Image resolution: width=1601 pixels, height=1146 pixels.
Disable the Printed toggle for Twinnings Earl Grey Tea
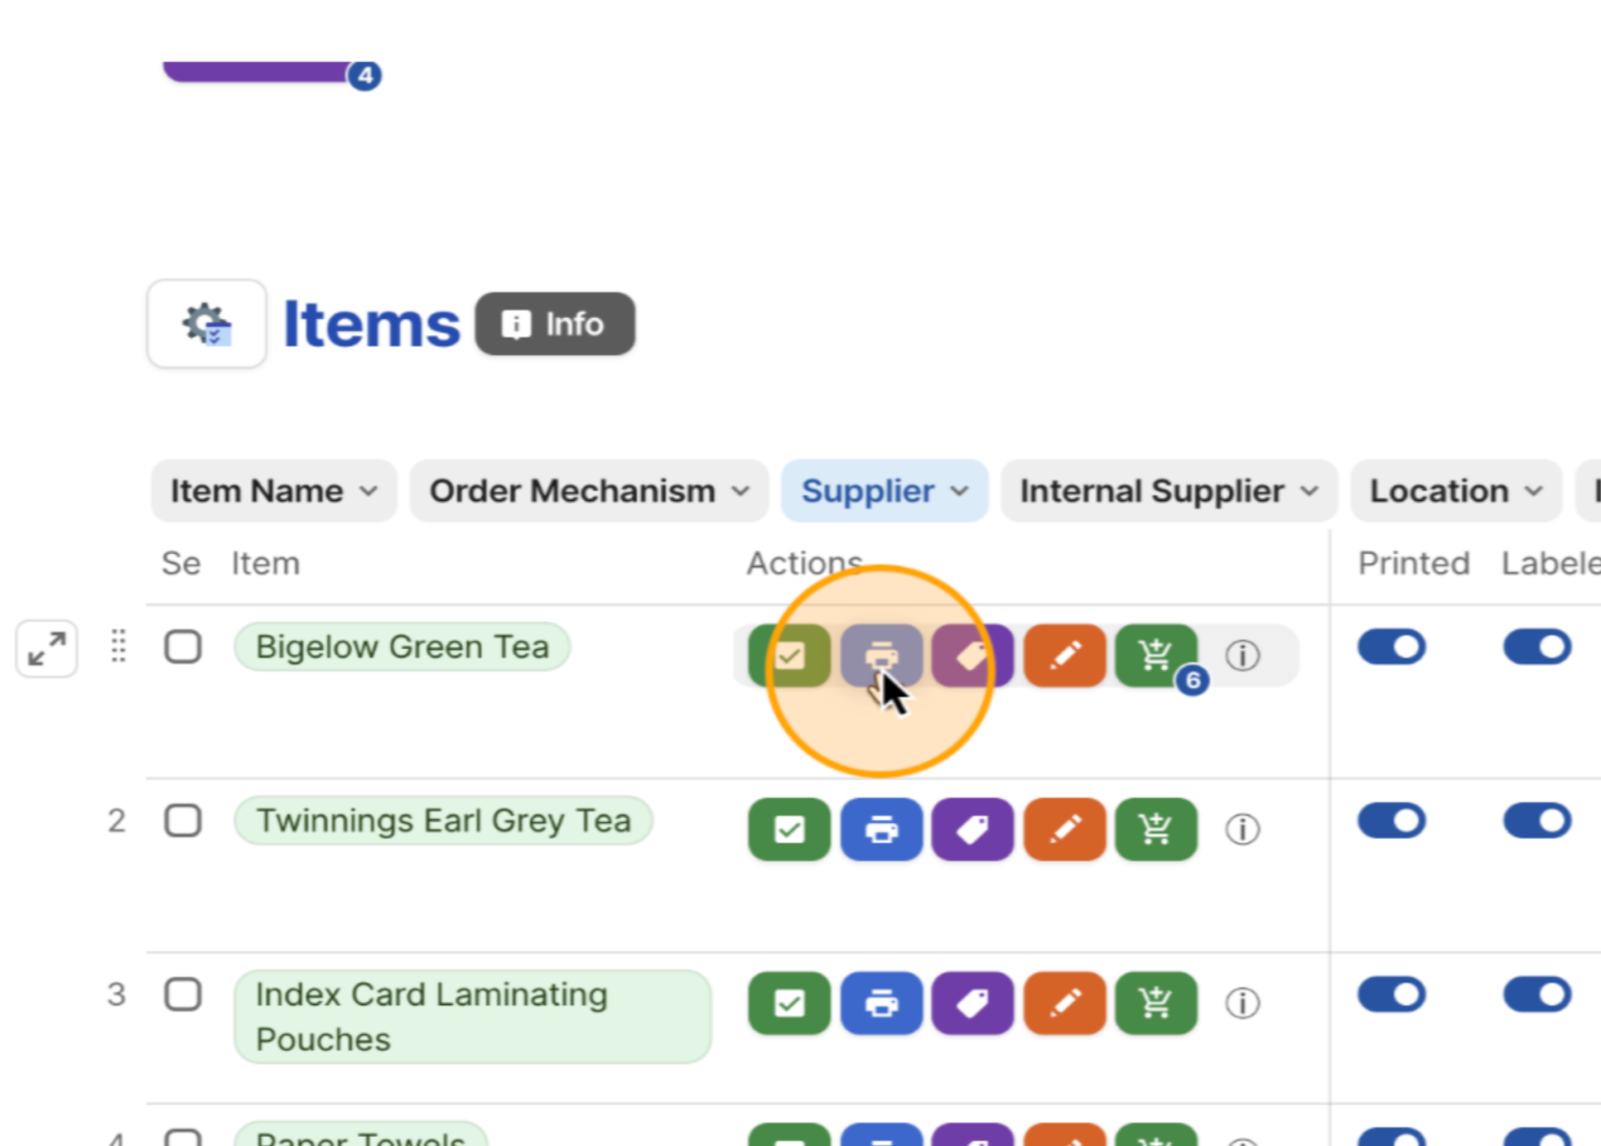point(1391,821)
